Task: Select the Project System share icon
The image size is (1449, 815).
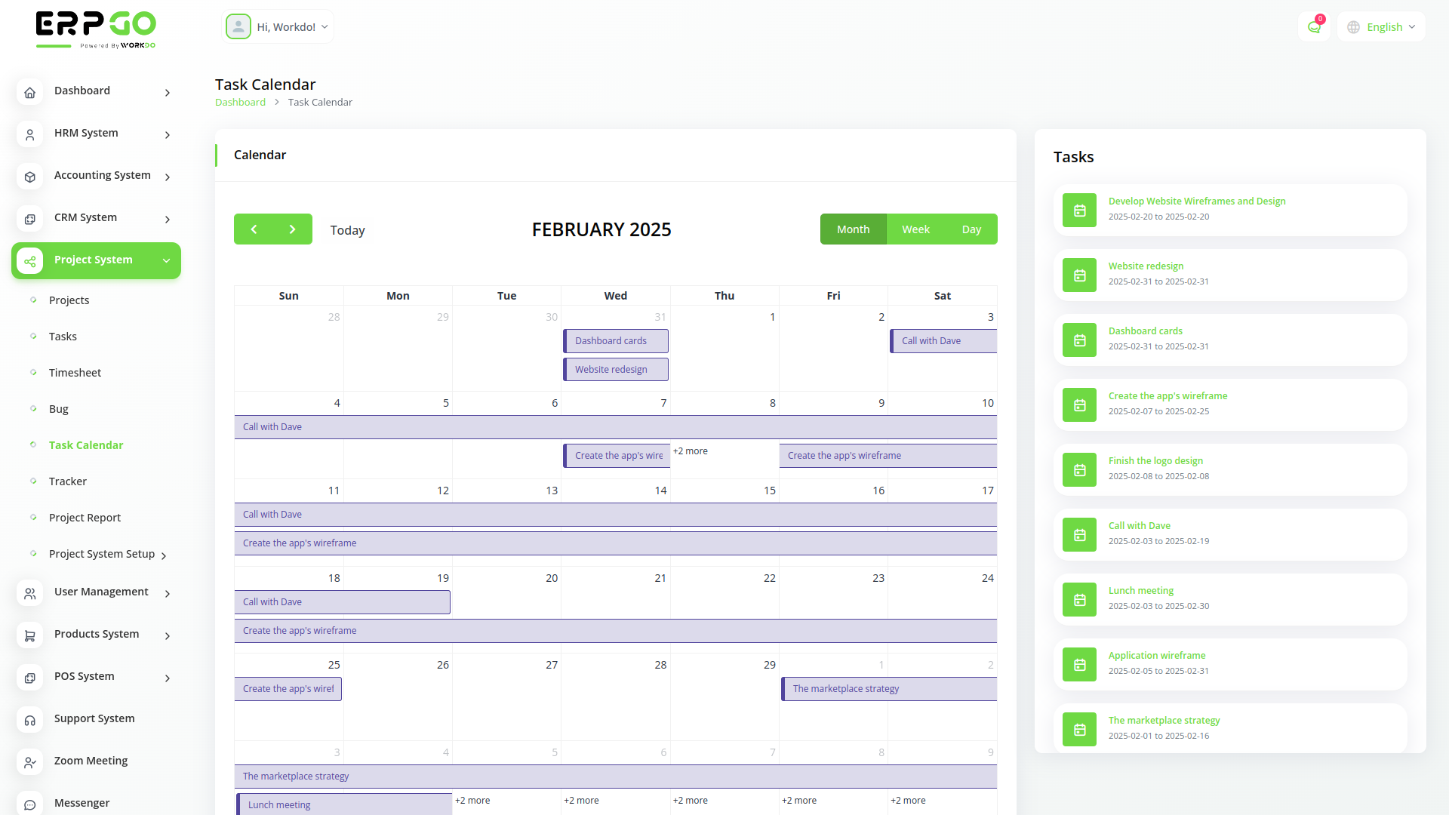Action: [29, 261]
